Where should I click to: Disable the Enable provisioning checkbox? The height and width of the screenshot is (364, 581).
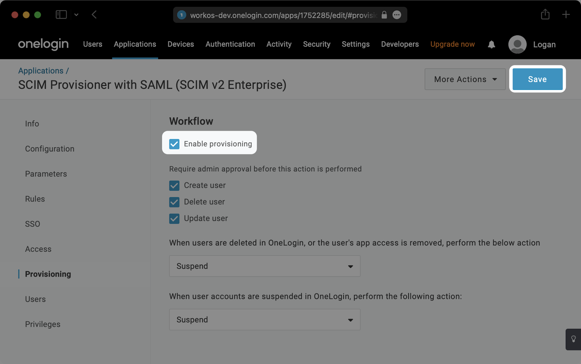pos(174,144)
